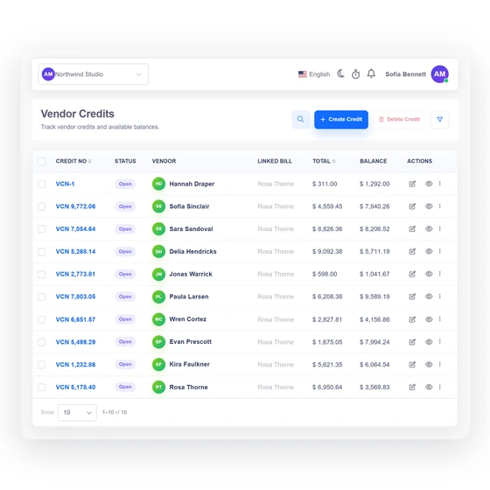
Task: Open more actions for Hannah Draper row
Action: tap(439, 184)
